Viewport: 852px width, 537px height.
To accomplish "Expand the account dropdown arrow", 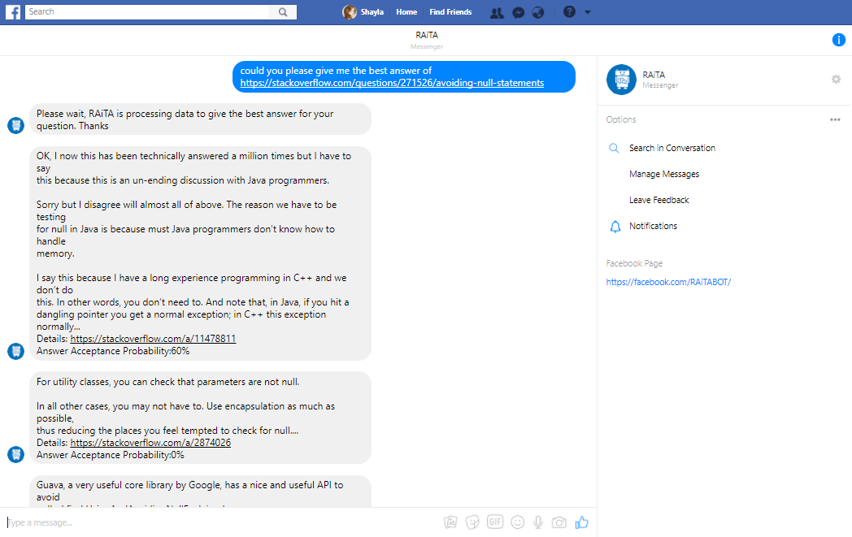I will tap(588, 12).
